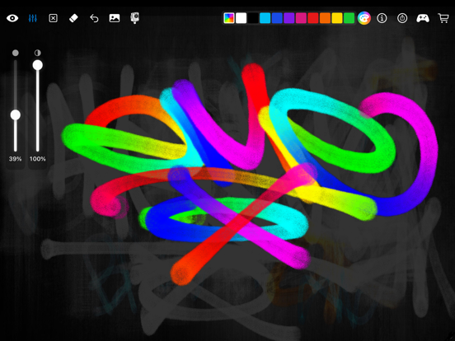
Task: Pick the royal blue swatch
Action: click(277, 18)
